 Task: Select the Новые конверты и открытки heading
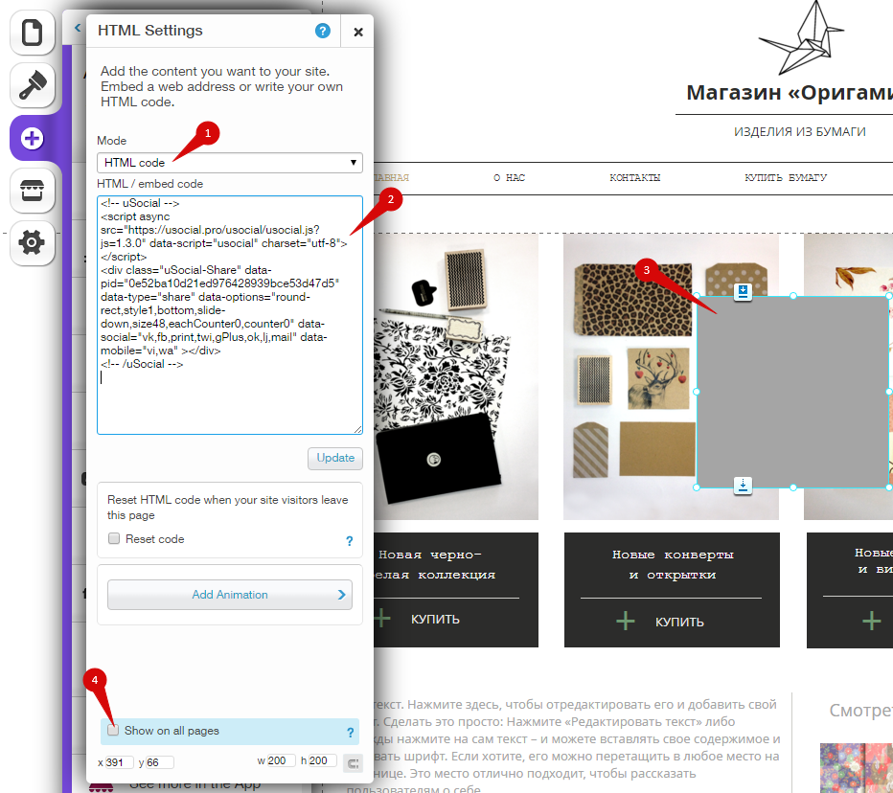coord(673,565)
